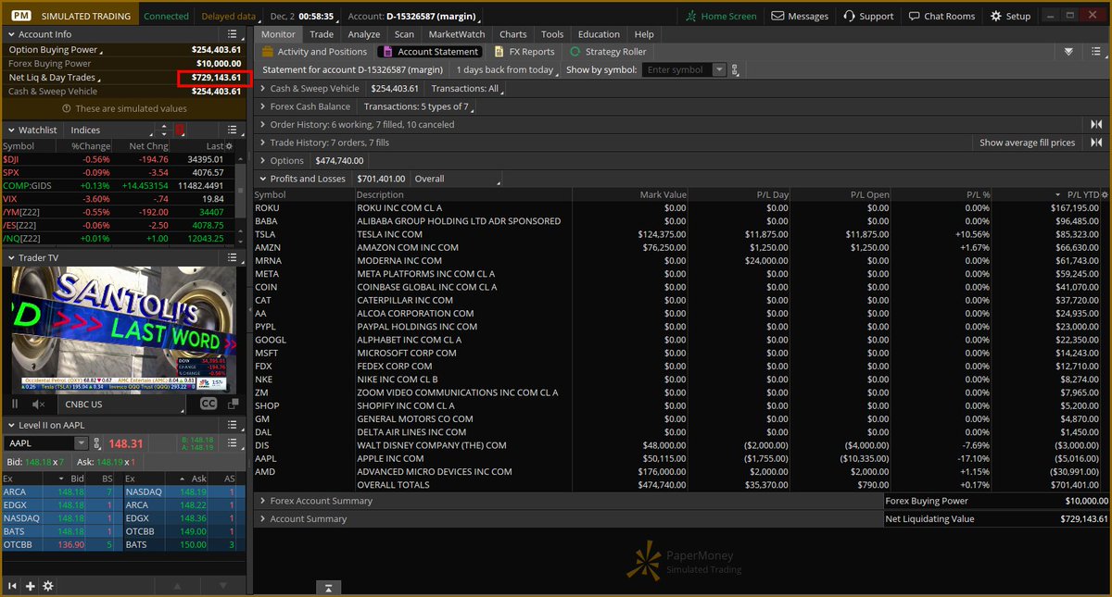
Task: Expand the Order History section
Action: 262,124
